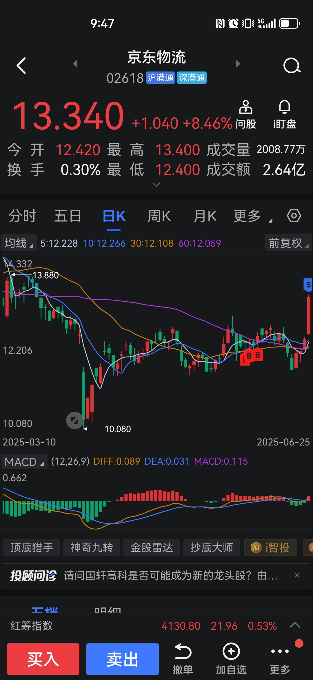Tap the 10-day MA value 10:12.266

pyautogui.click(x=104, y=243)
